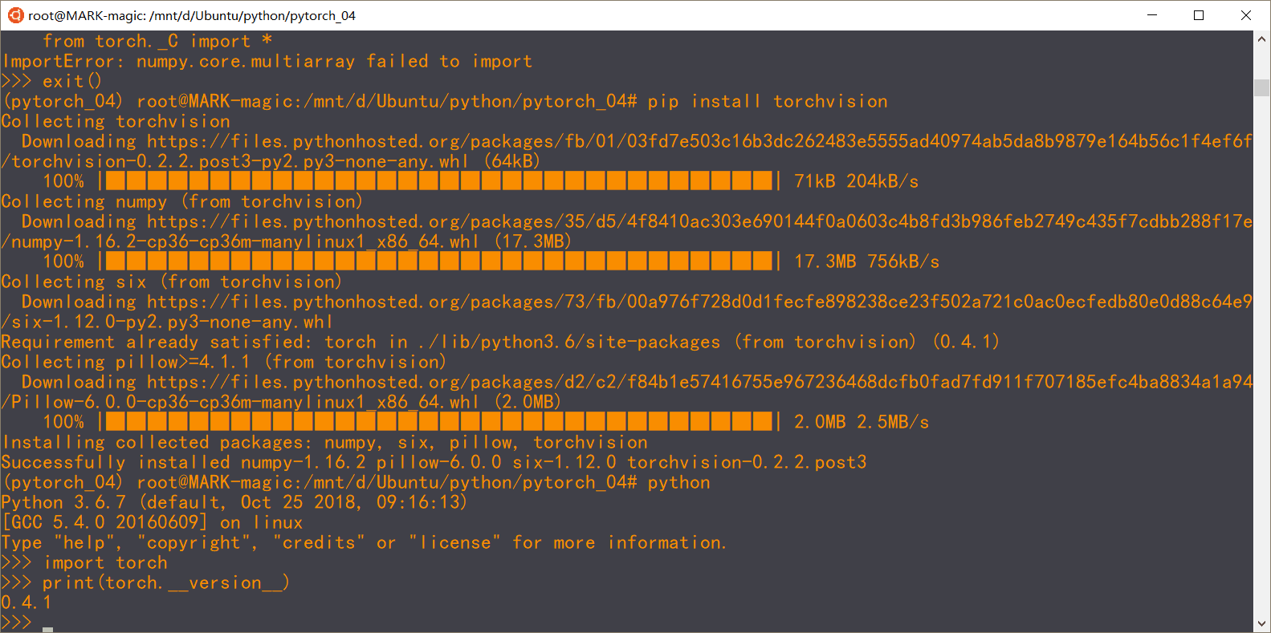
Task: Click the 'Installing collected packages' line
Action: point(324,442)
